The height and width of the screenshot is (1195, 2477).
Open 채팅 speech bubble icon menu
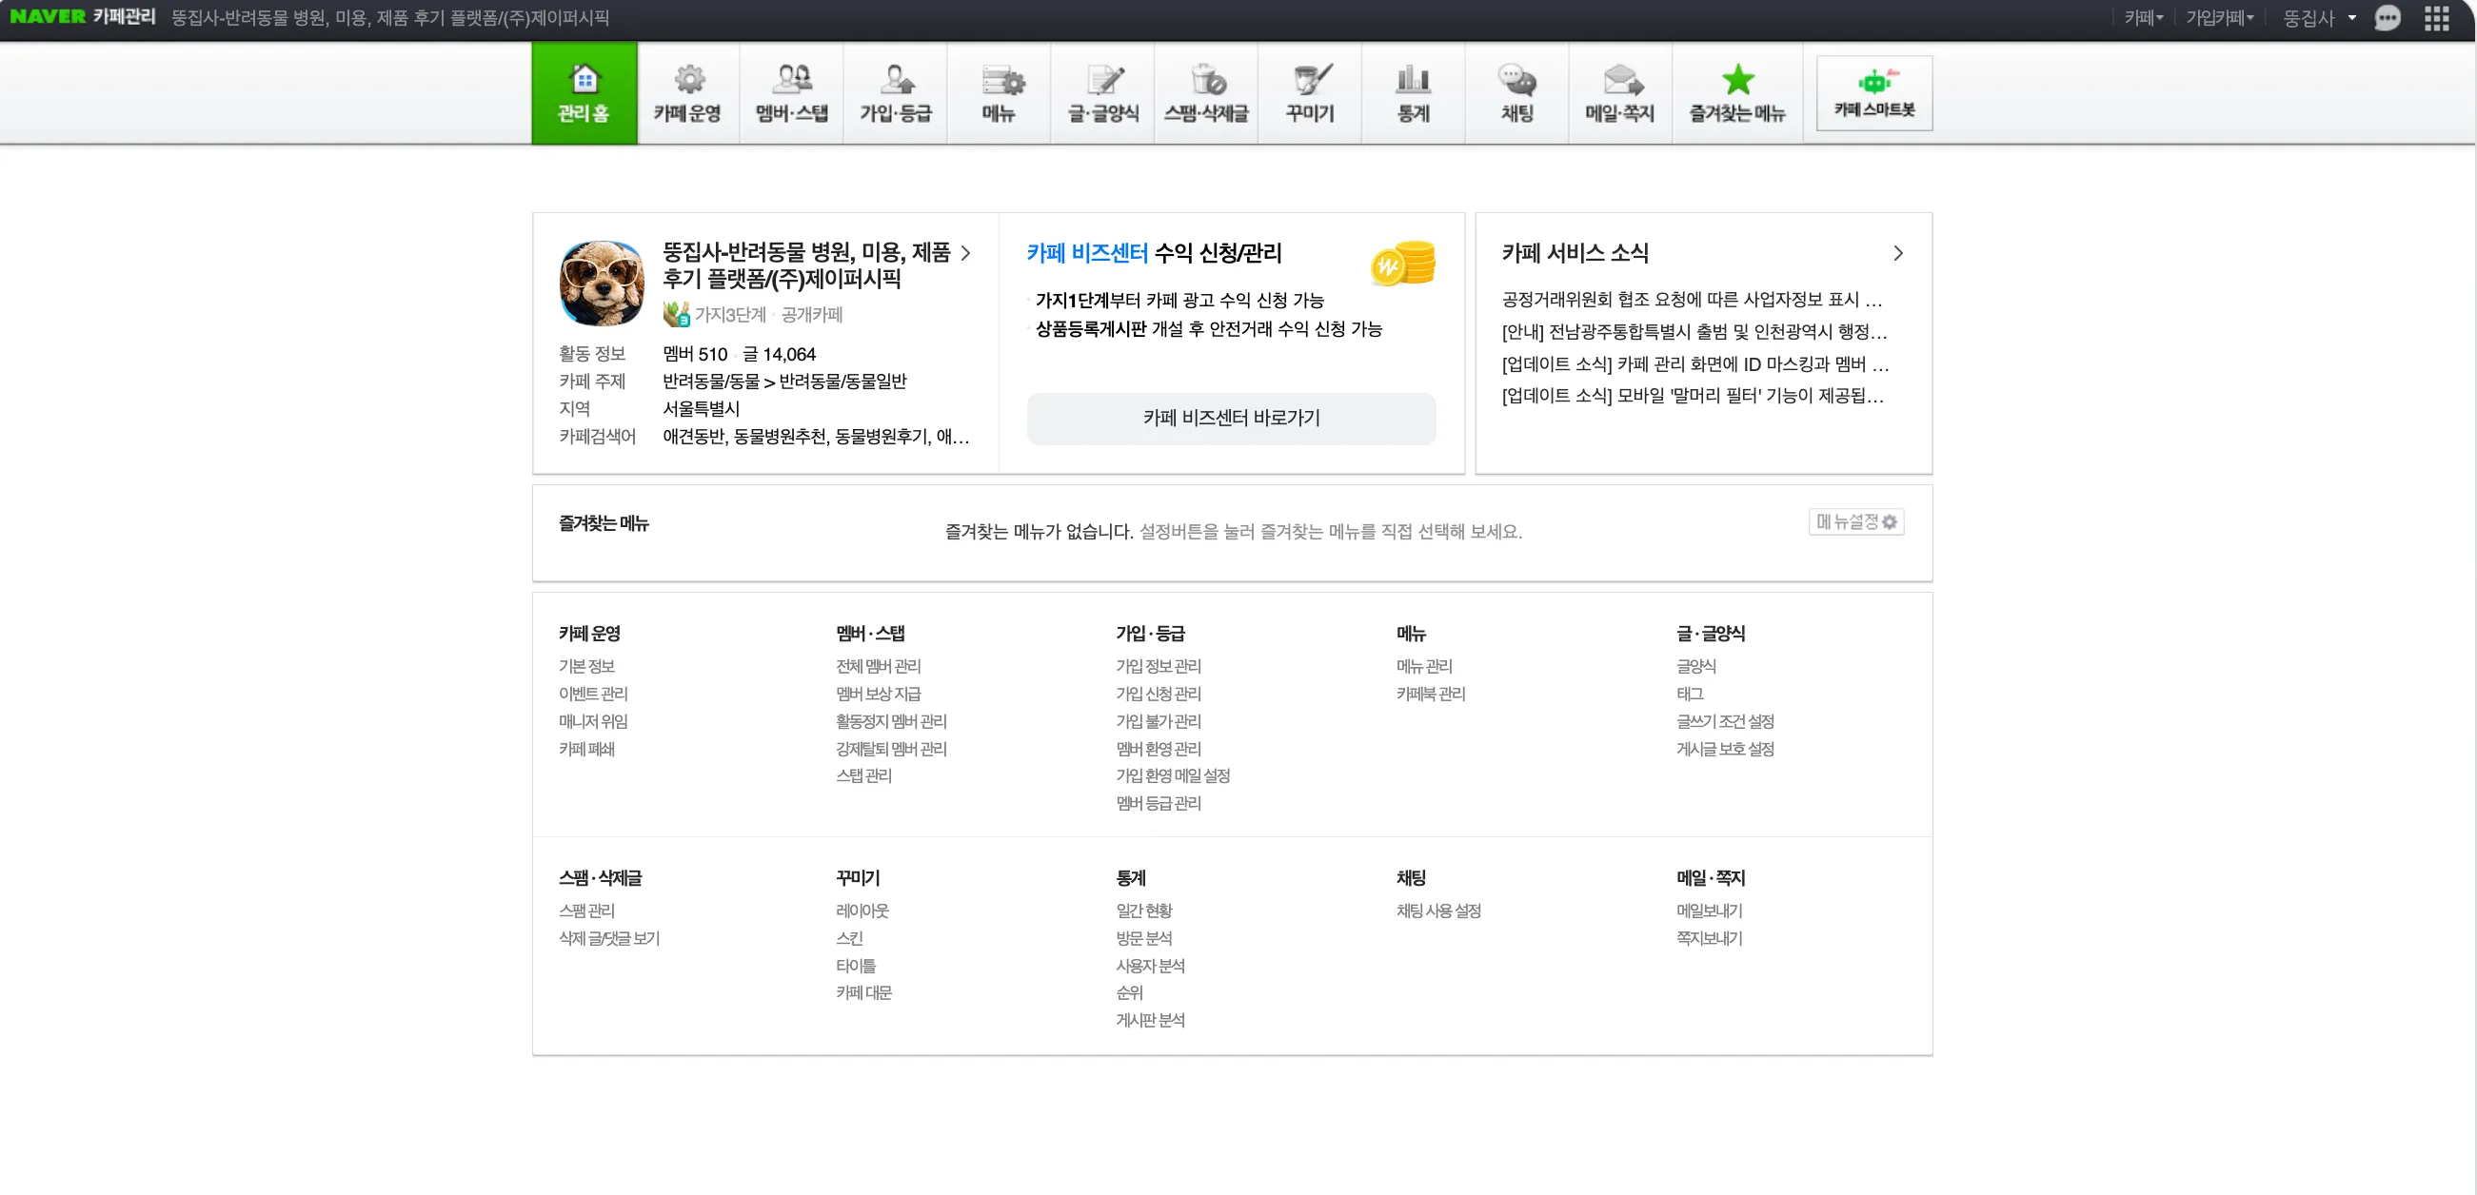point(1517,93)
